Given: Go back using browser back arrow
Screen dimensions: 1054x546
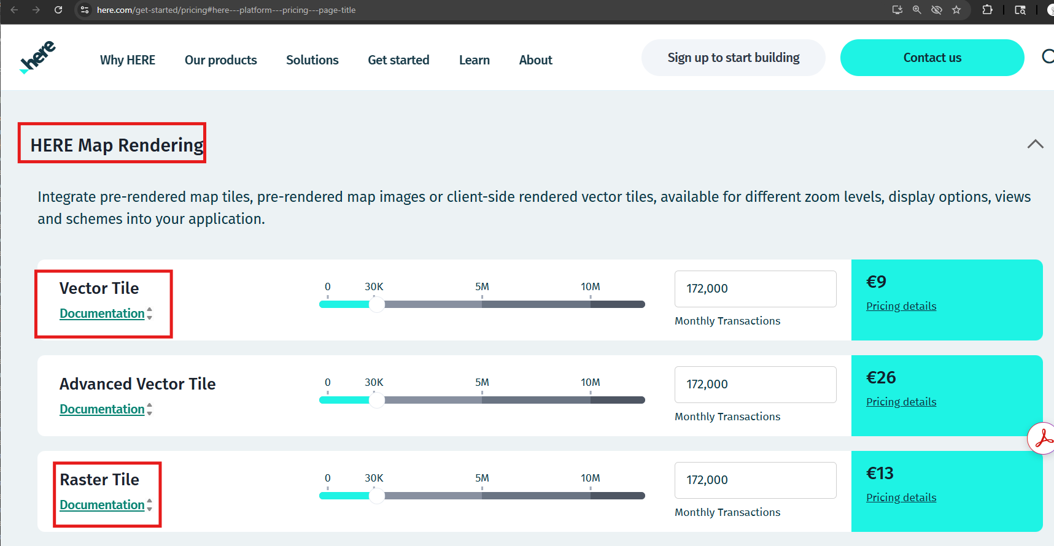Looking at the screenshot, I should click(14, 10).
